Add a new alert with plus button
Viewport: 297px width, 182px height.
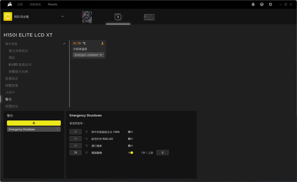point(34,123)
